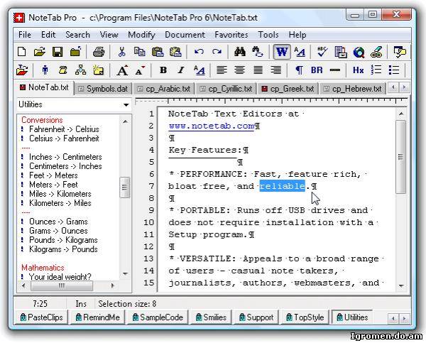Run Miles -> Kilometers clip
426x343 pixels.
pyautogui.click(x=60, y=194)
